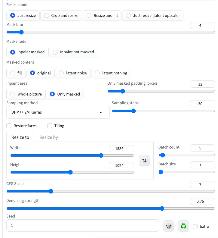Enable the Restore faces checkbox
Screen dimensions: 218x238
[x=9, y=126]
